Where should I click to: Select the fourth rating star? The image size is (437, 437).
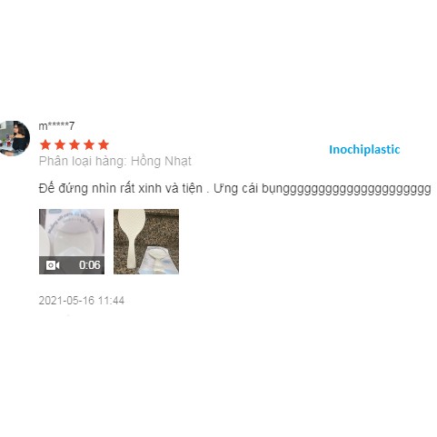pyautogui.click(x=89, y=144)
